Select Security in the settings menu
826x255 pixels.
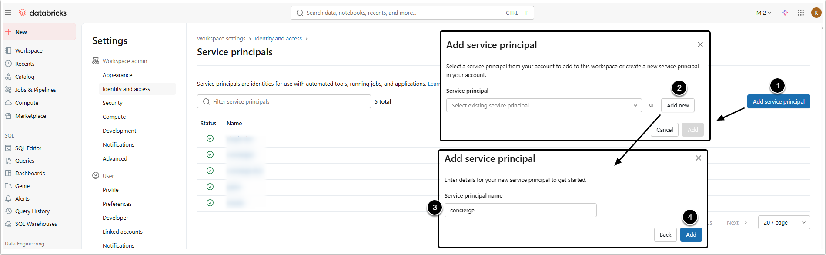click(x=113, y=103)
